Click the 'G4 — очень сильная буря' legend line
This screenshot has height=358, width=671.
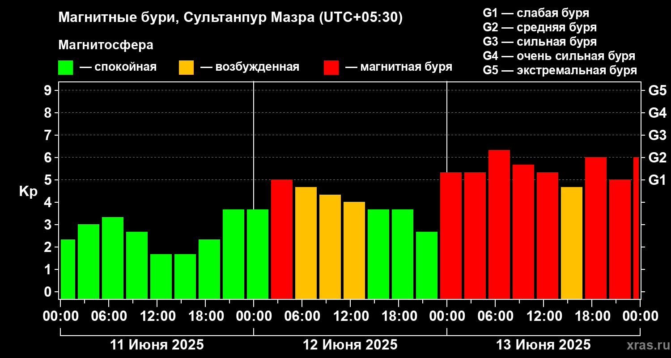(559, 56)
